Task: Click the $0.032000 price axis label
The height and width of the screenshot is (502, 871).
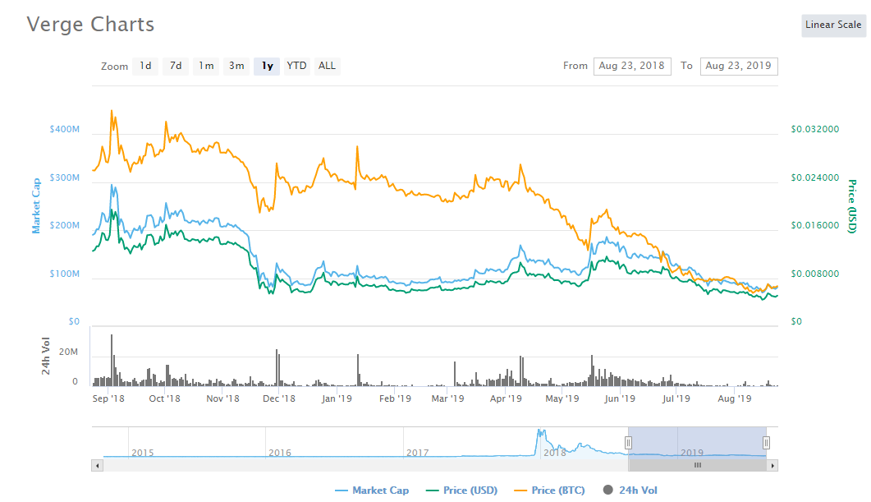Action: point(815,130)
